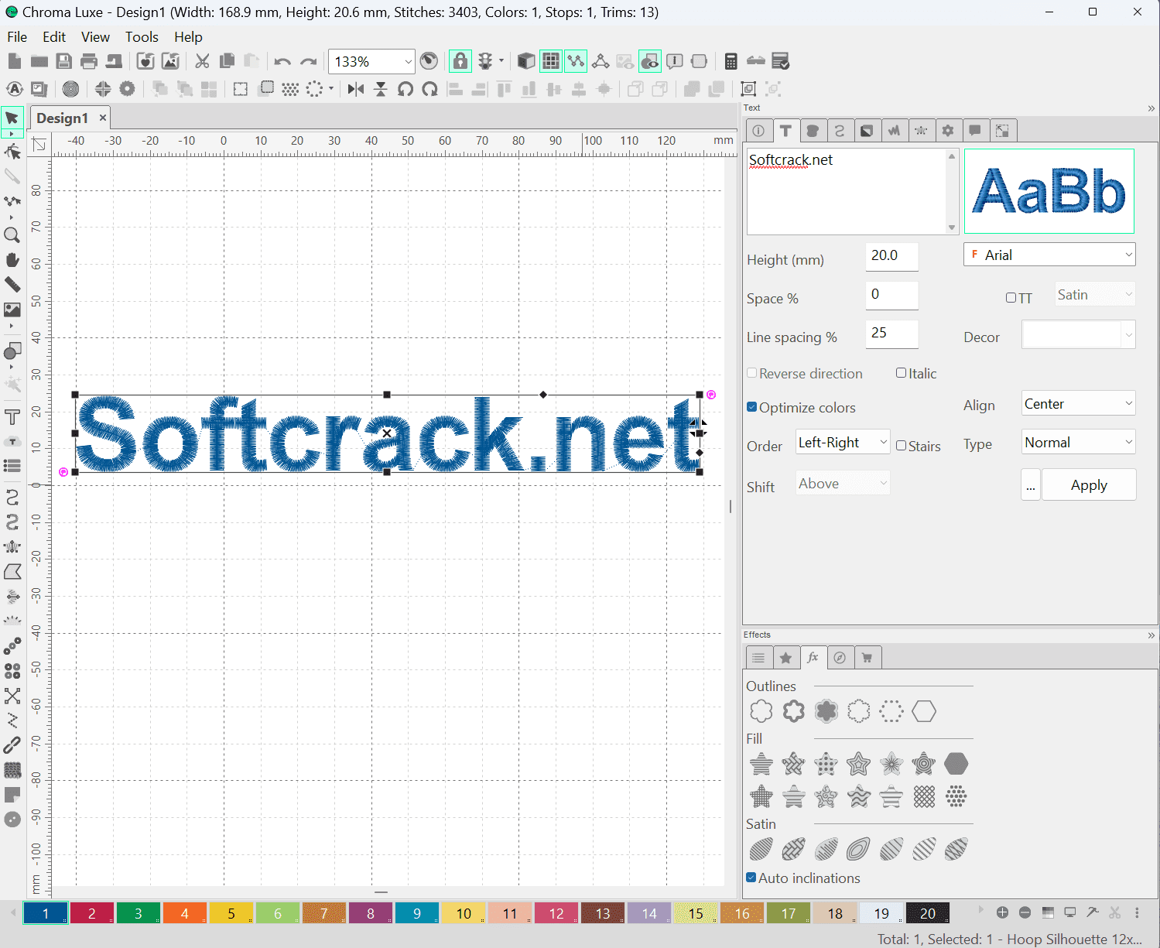Click the Save design icon
This screenshot has height=948, width=1160.
coord(64,61)
